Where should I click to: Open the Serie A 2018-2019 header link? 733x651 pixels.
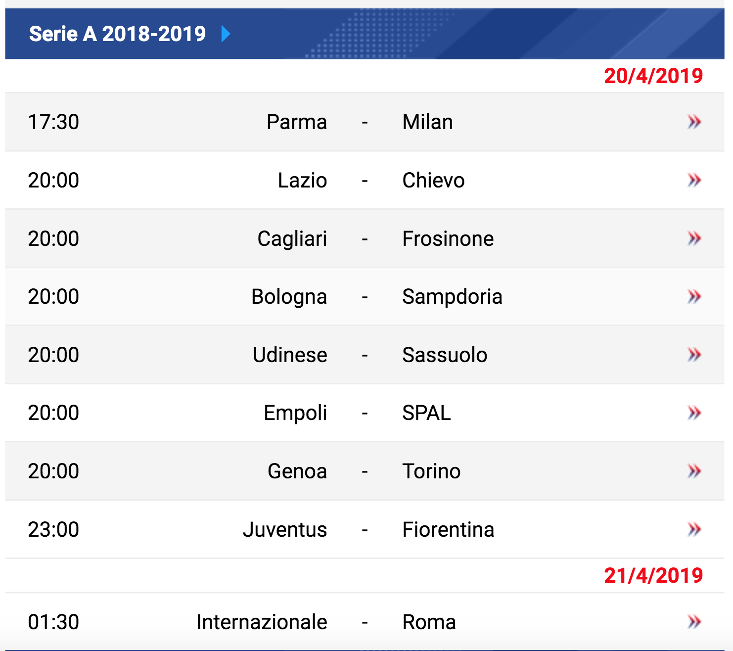[117, 34]
